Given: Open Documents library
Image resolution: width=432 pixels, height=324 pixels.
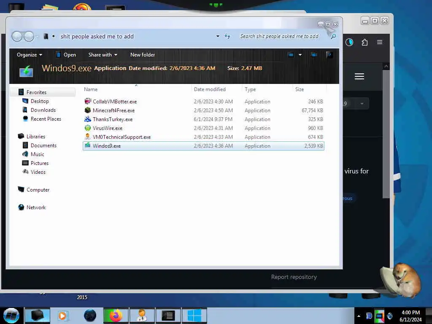Looking at the screenshot, I should (x=43, y=146).
